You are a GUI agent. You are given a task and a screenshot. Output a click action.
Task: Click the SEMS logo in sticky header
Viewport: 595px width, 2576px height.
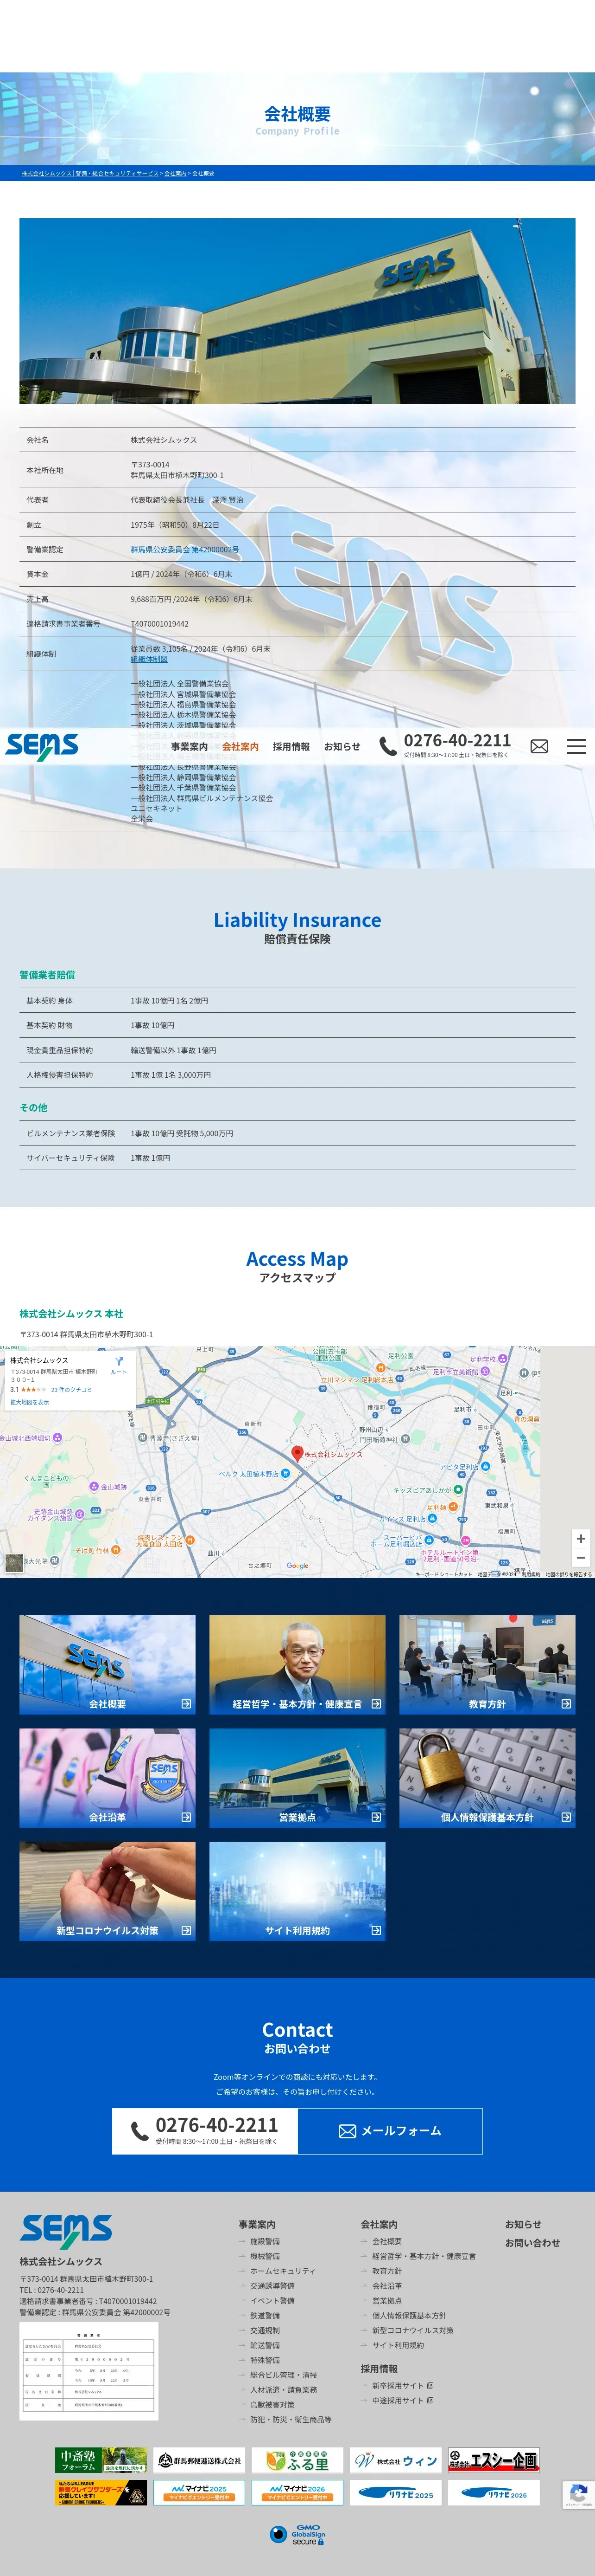click(42, 746)
